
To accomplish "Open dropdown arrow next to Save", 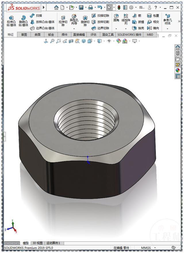I will (86, 7).
